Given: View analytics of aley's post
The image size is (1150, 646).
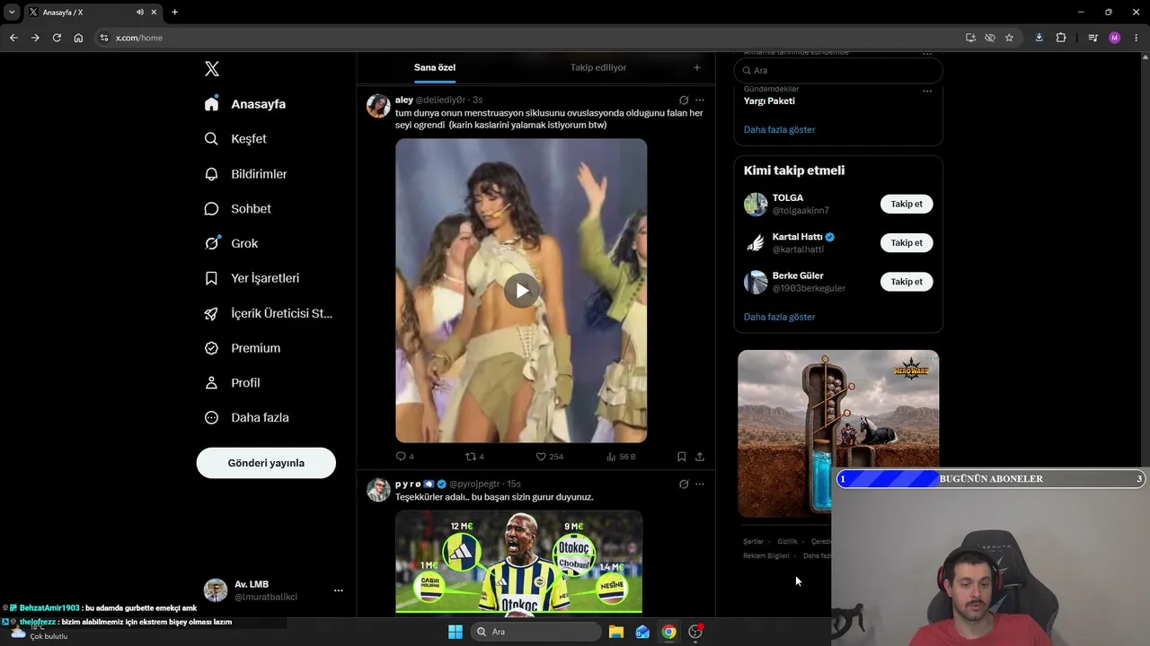Looking at the screenshot, I should tap(622, 457).
